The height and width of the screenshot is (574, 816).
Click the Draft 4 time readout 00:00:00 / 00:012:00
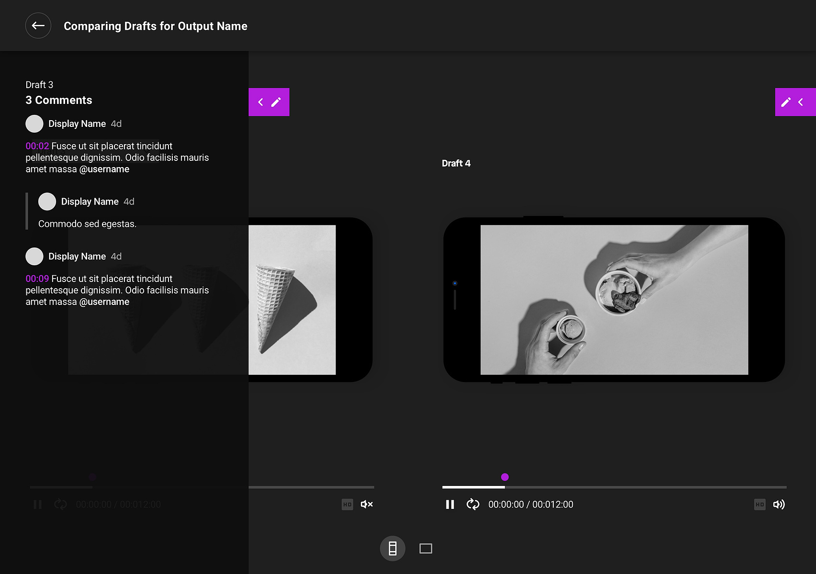(531, 504)
